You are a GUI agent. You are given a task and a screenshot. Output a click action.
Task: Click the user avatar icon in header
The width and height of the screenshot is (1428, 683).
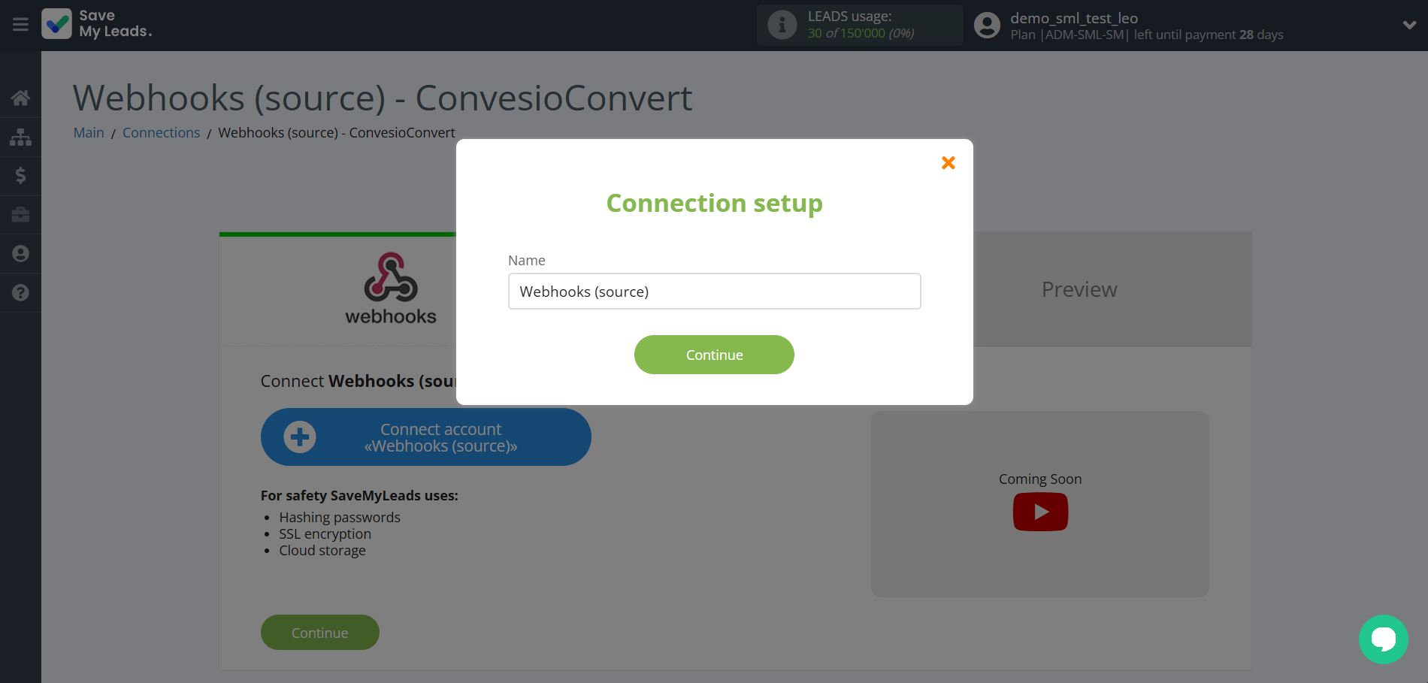coord(987,25)
